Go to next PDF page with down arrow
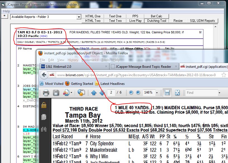The height and width of the screenshot is (163, 228). tap(102, 93)
